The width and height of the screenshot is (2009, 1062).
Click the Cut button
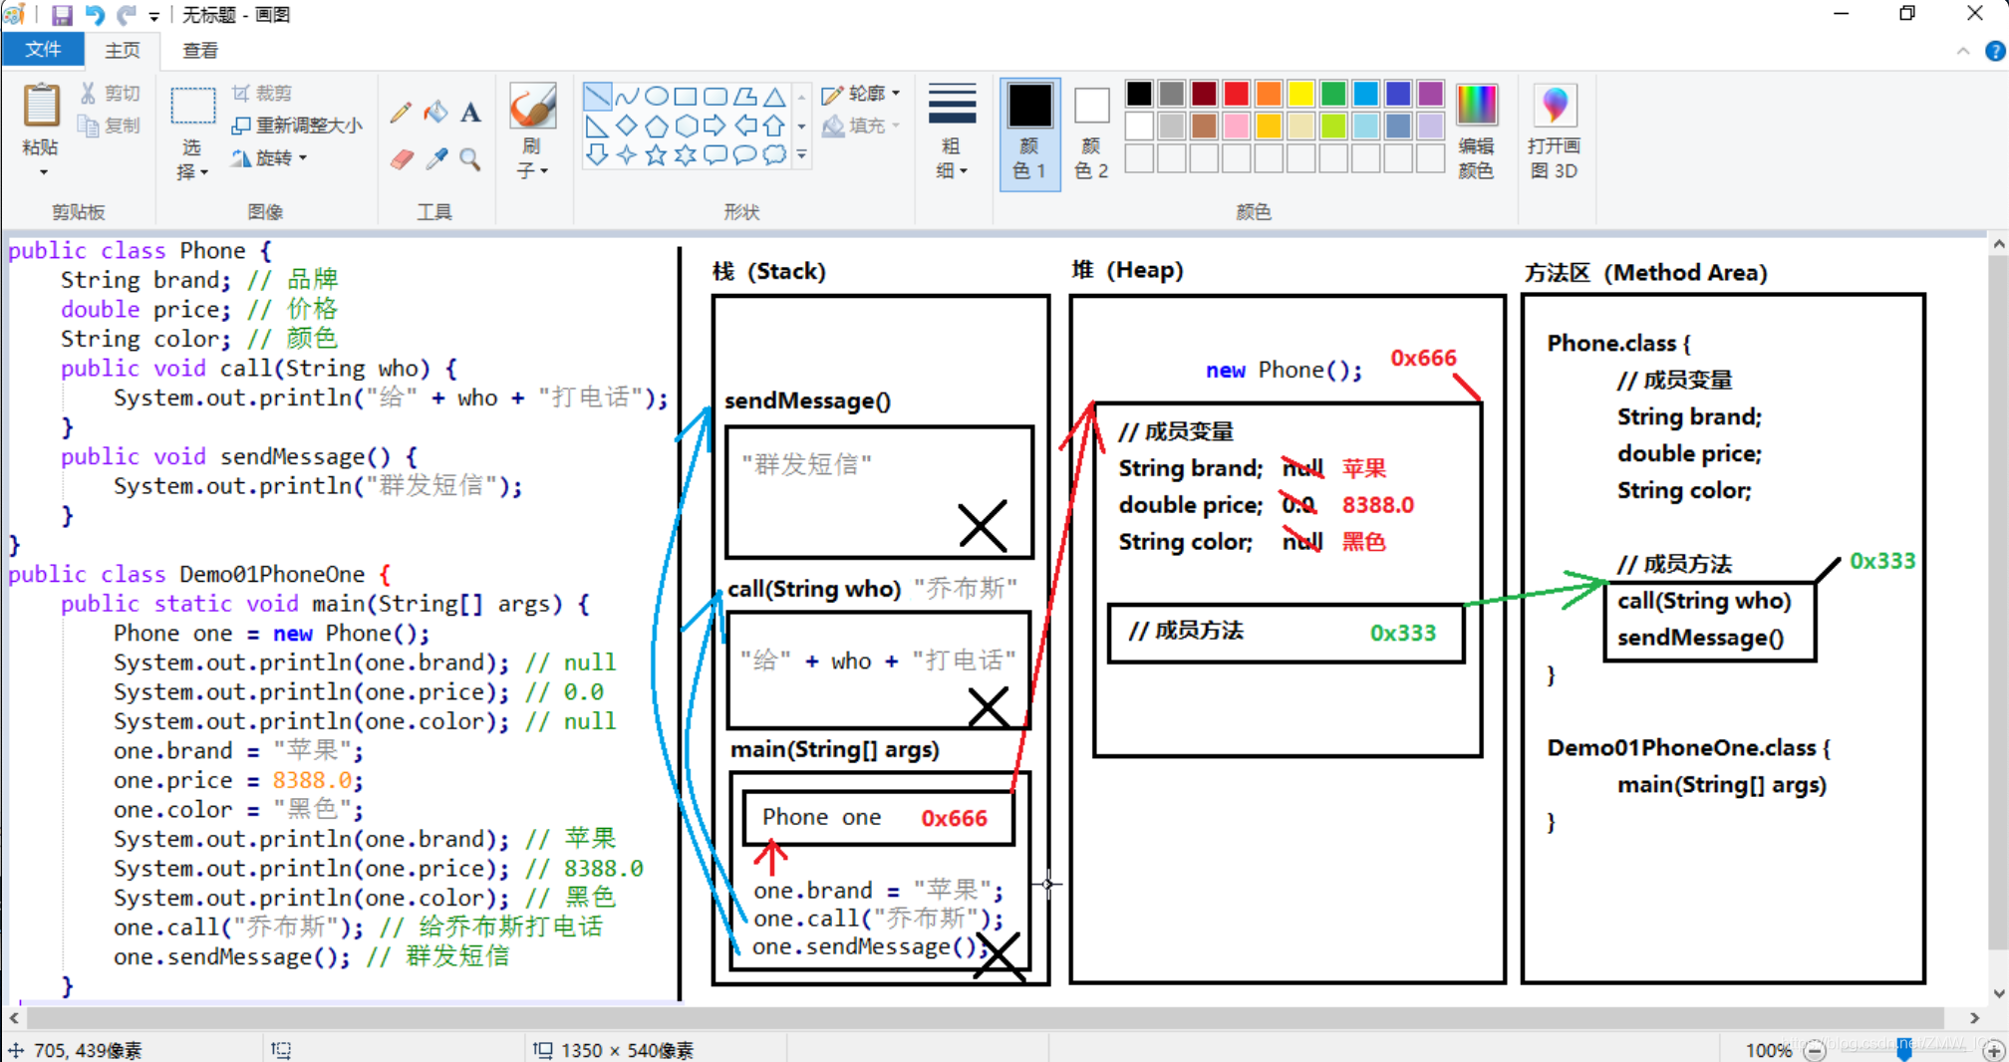(110, 94)
